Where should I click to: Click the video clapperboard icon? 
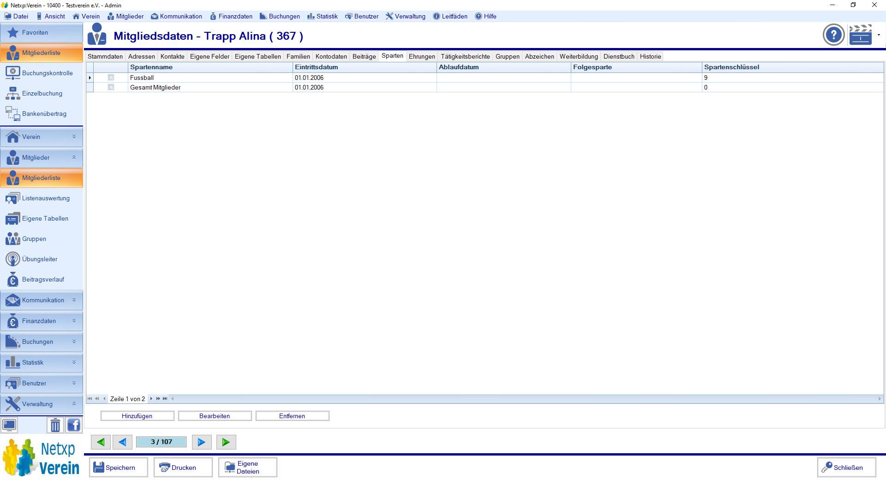860,35
